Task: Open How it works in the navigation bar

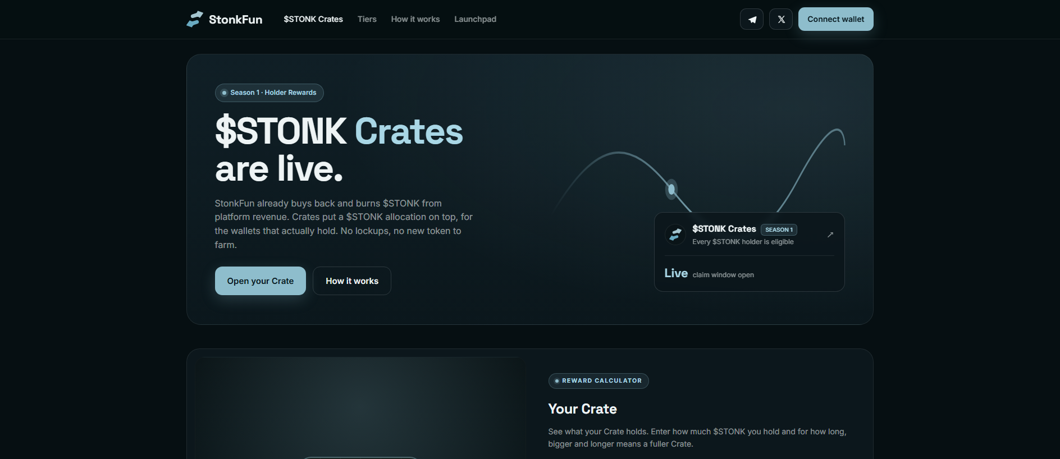Action: tap(415, 19)
